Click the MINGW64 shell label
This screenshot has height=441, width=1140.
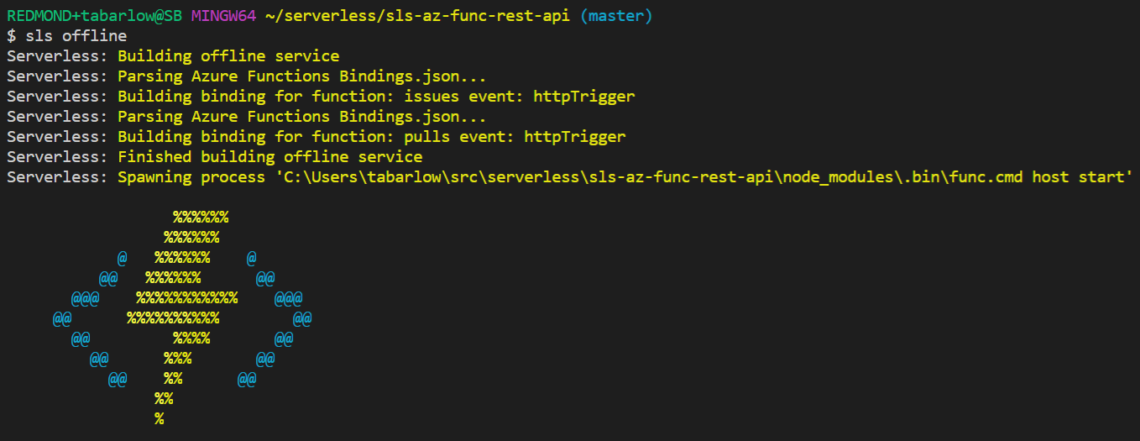[x=223, y=16]
